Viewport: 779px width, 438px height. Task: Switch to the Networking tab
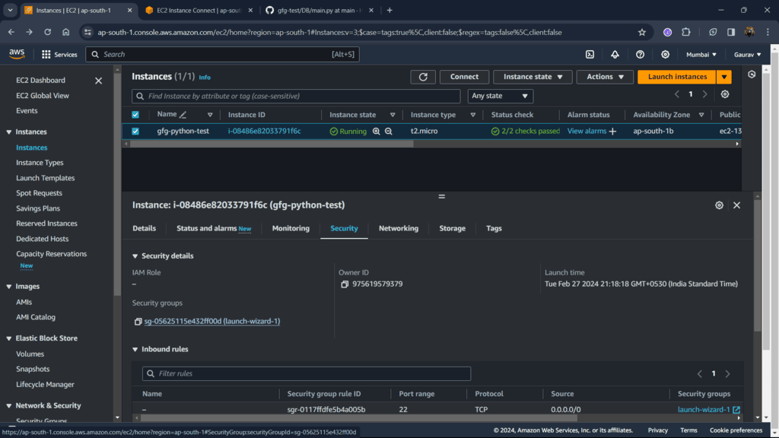point(399,228)
